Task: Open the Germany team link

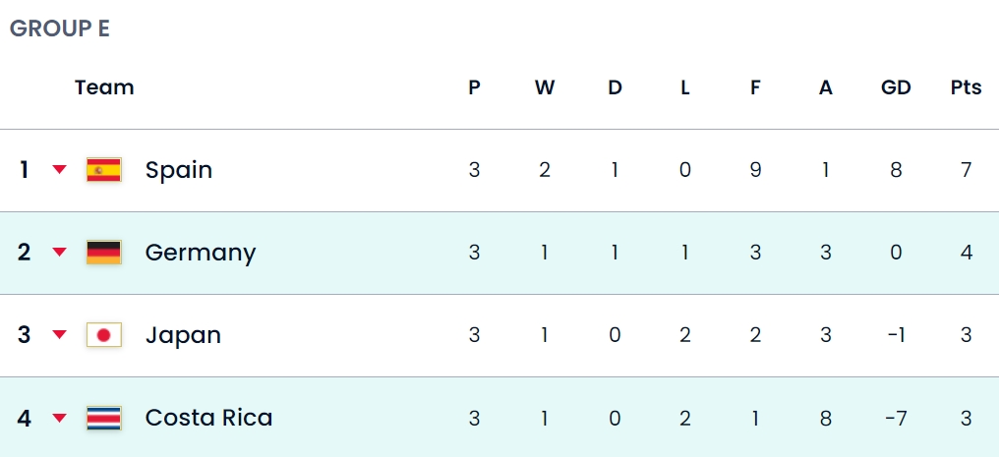Action: 201,254
